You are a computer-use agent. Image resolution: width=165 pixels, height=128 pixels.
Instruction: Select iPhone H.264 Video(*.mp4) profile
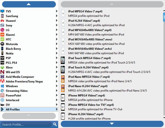click(x=111, y=116)
